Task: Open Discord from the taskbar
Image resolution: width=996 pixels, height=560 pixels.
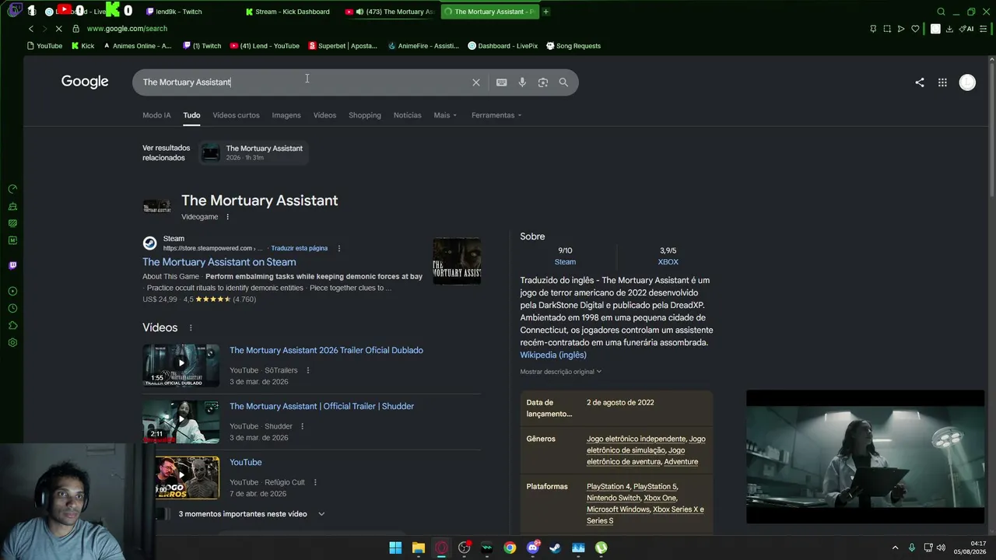Action: click(533, 548)
